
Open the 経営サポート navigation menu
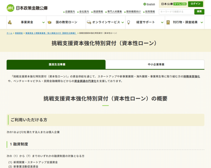coord(145,22)
